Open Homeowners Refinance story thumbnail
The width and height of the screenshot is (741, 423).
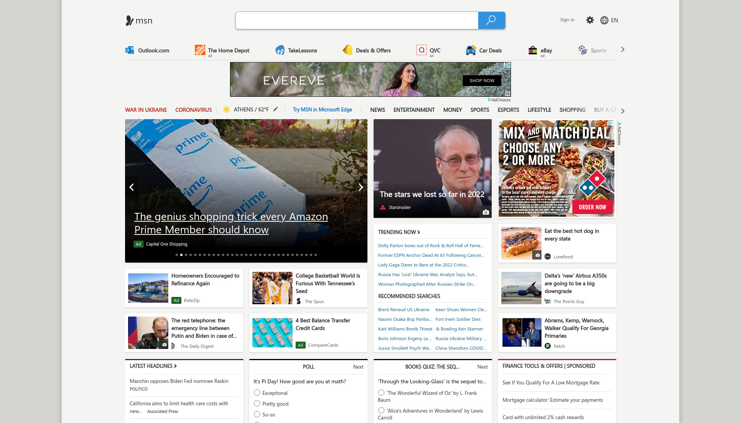[148, 288]
